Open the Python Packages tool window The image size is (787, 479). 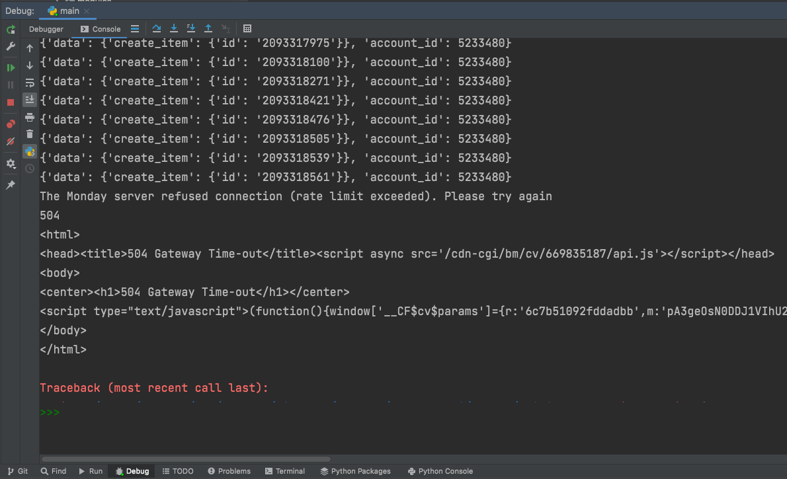point(355,471)
